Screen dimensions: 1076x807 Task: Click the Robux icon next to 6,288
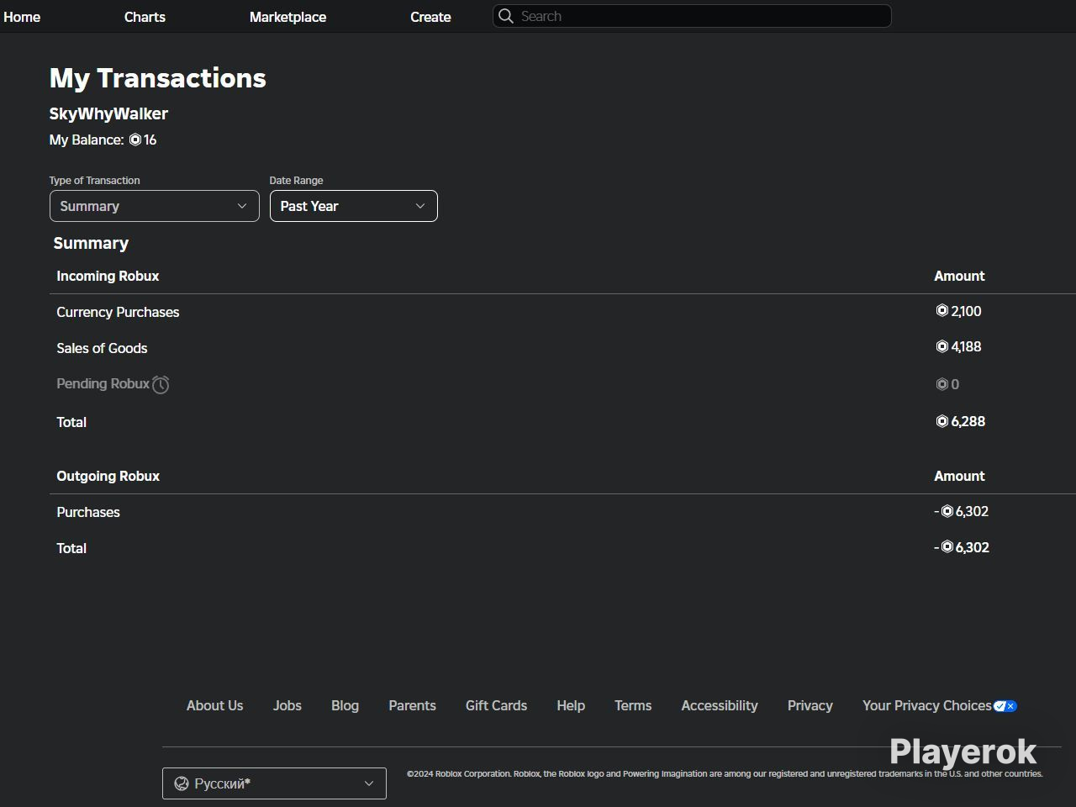[942, 421]
